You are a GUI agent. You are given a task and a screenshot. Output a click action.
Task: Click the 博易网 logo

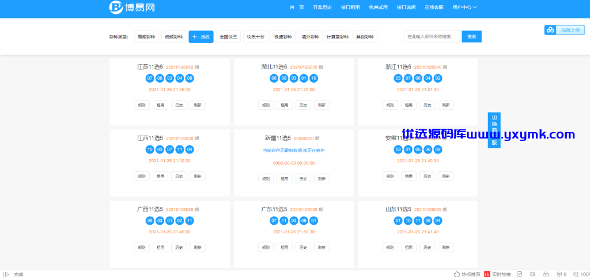point(132,7)
